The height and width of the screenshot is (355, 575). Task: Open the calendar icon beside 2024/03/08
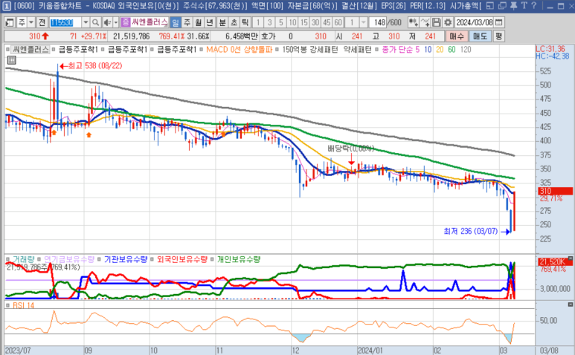point(498,22)
